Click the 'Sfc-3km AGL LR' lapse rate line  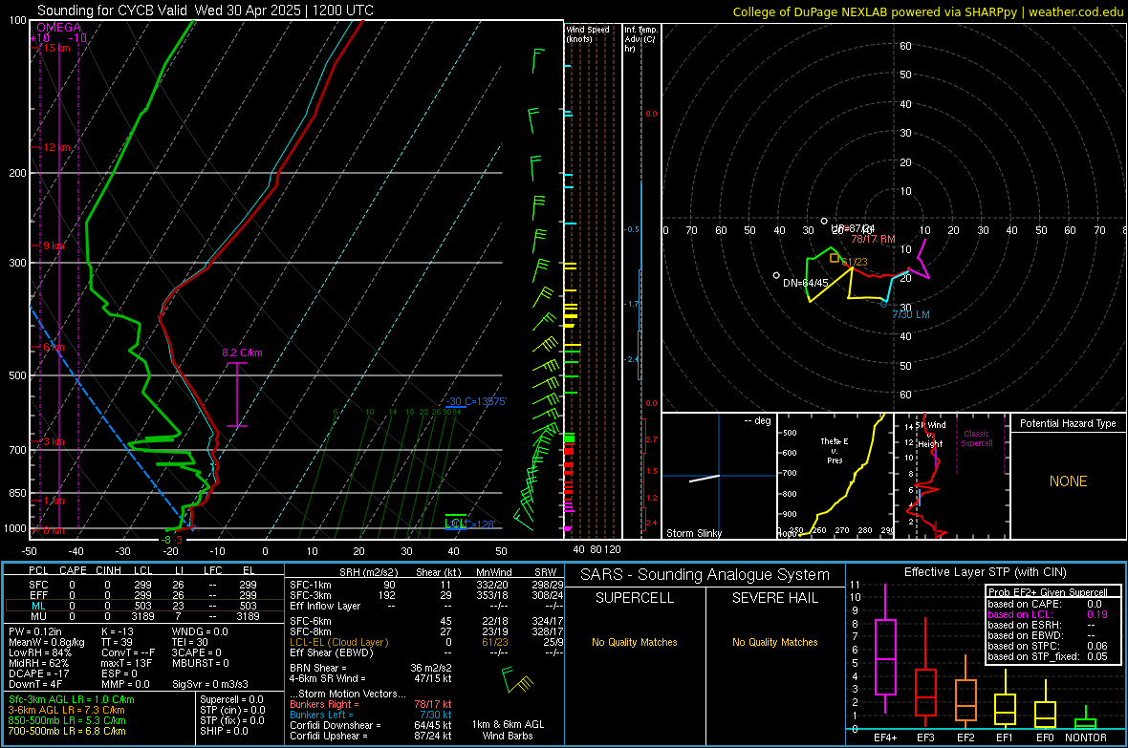point(72,699)
